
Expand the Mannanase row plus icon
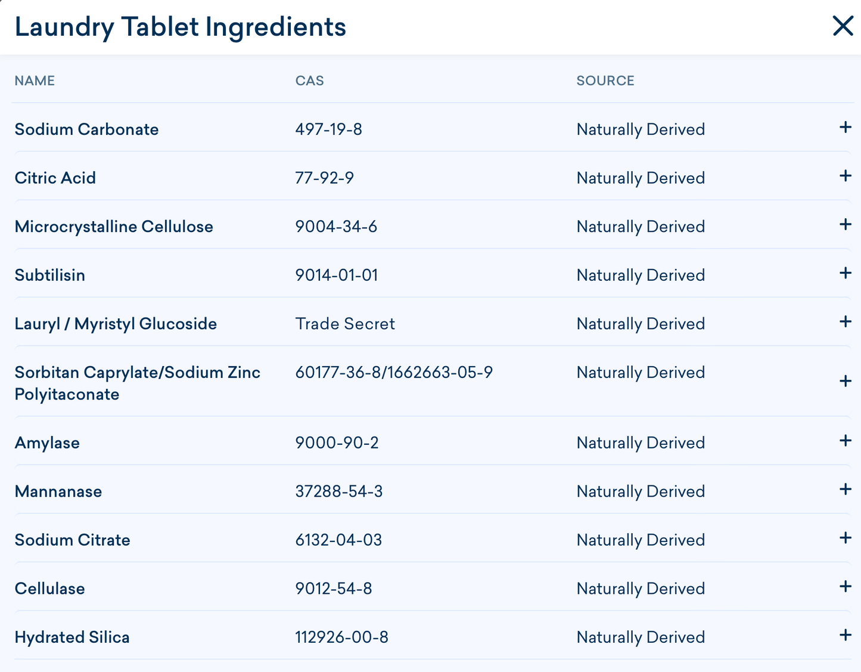pyautogui.click(x=845, y=489)
